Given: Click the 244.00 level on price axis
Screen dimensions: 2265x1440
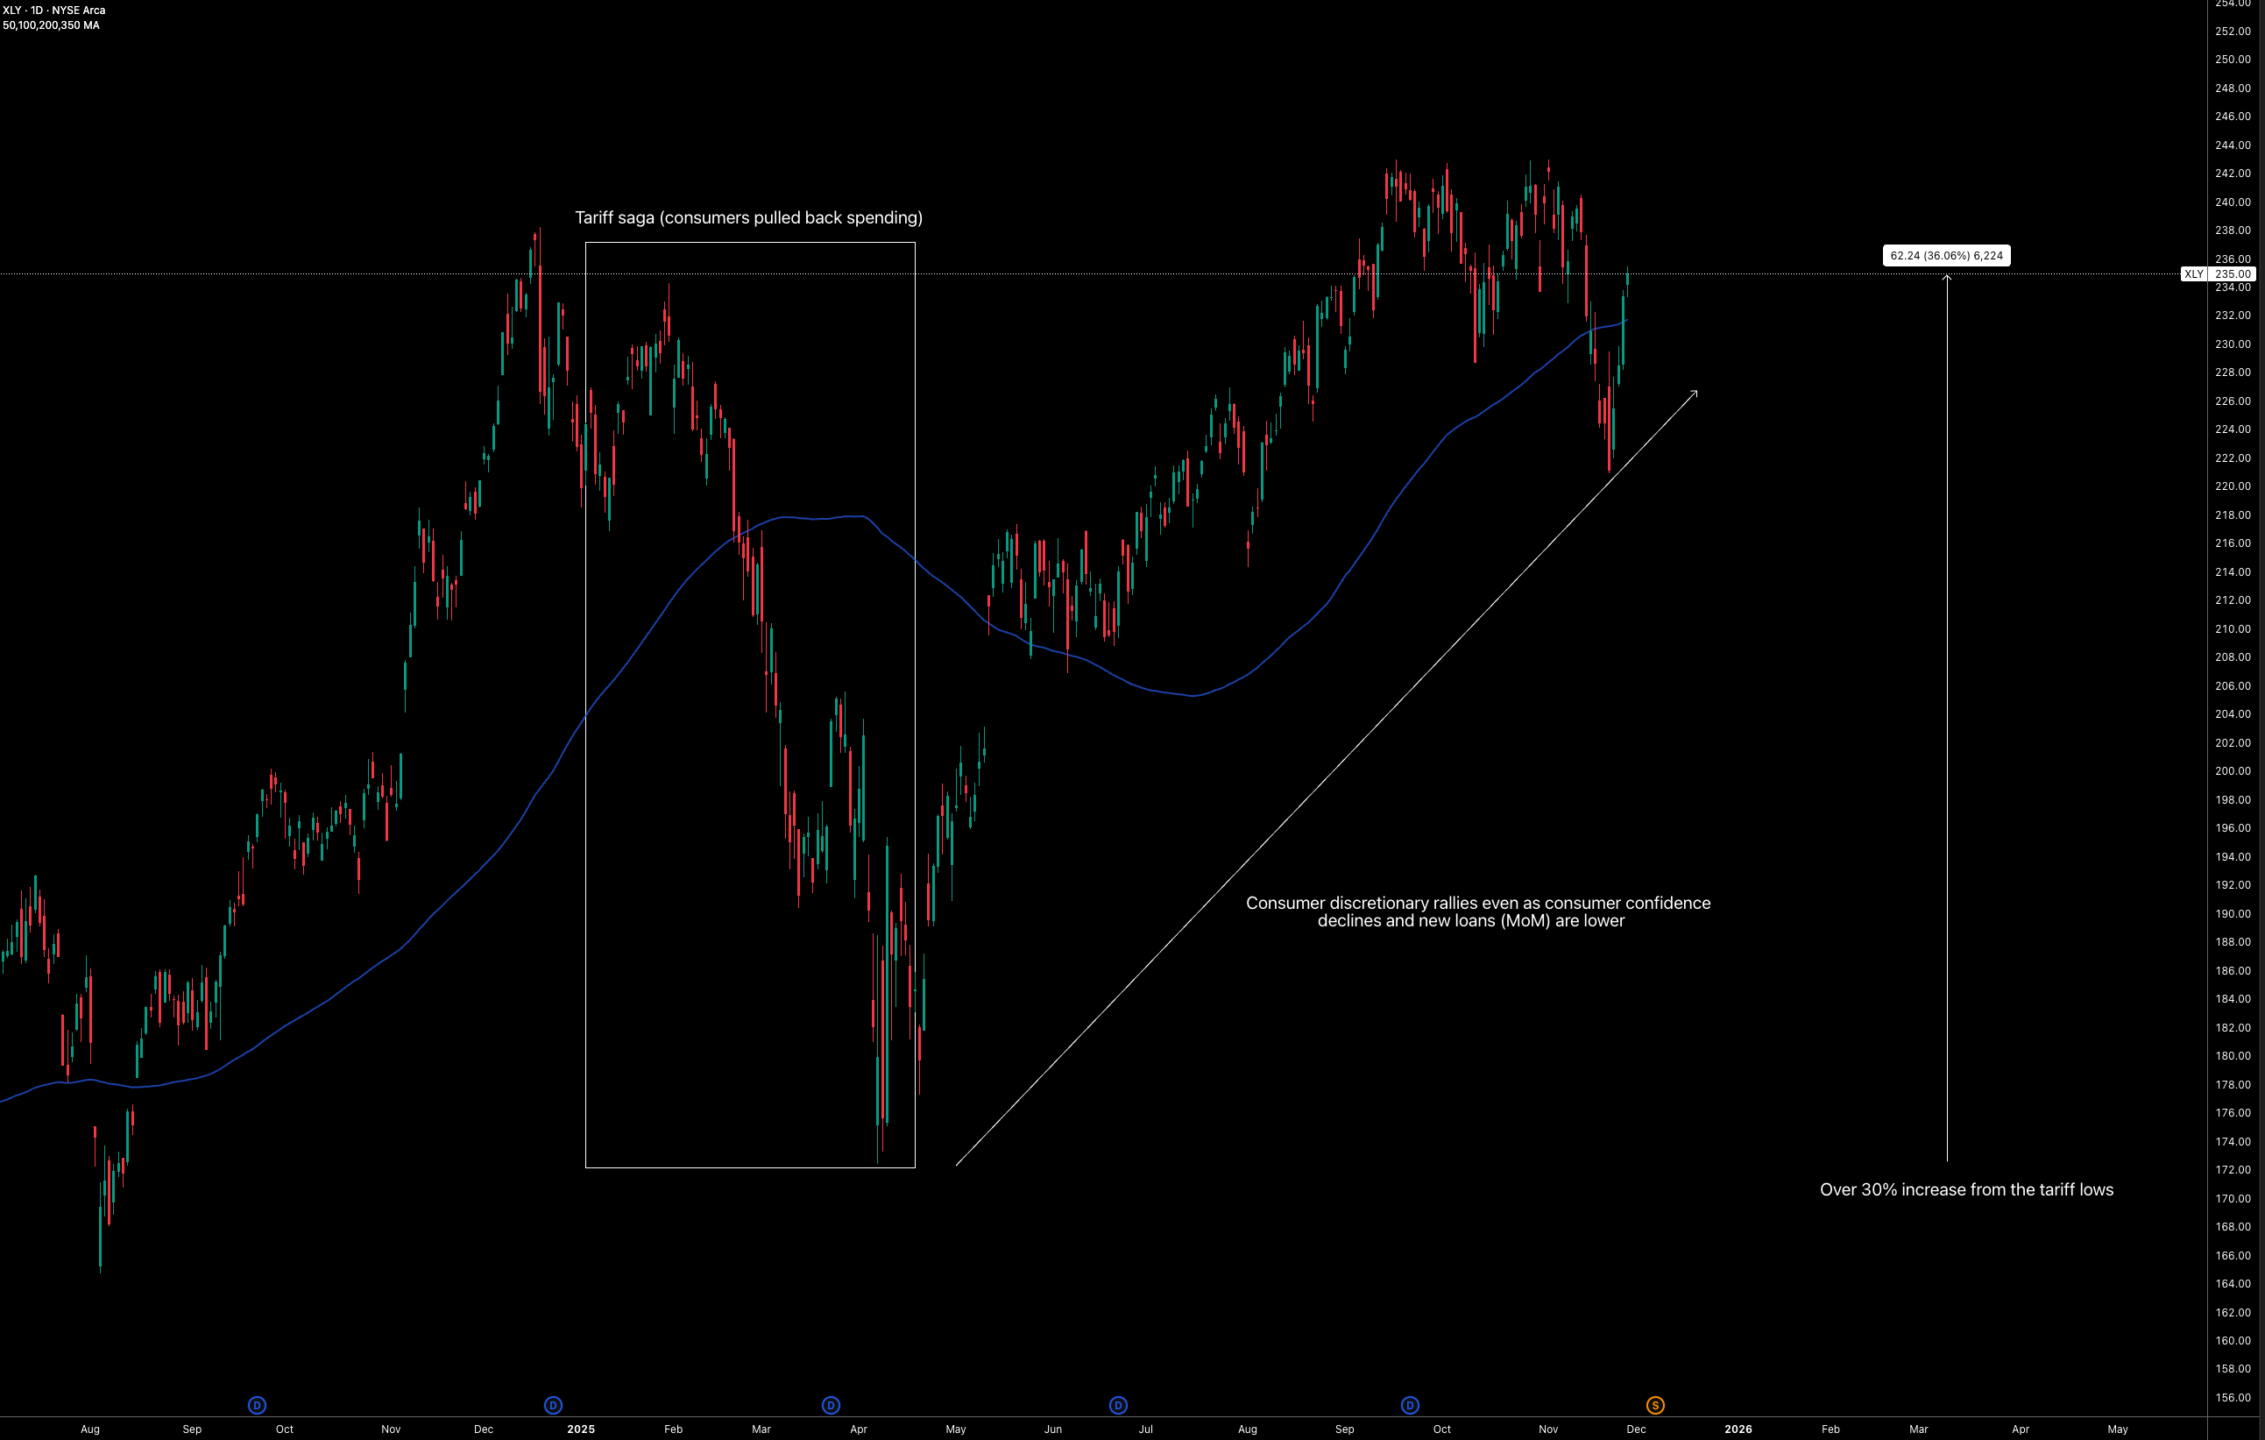Looking at the screenshot, I should [x=2232, y=145].
